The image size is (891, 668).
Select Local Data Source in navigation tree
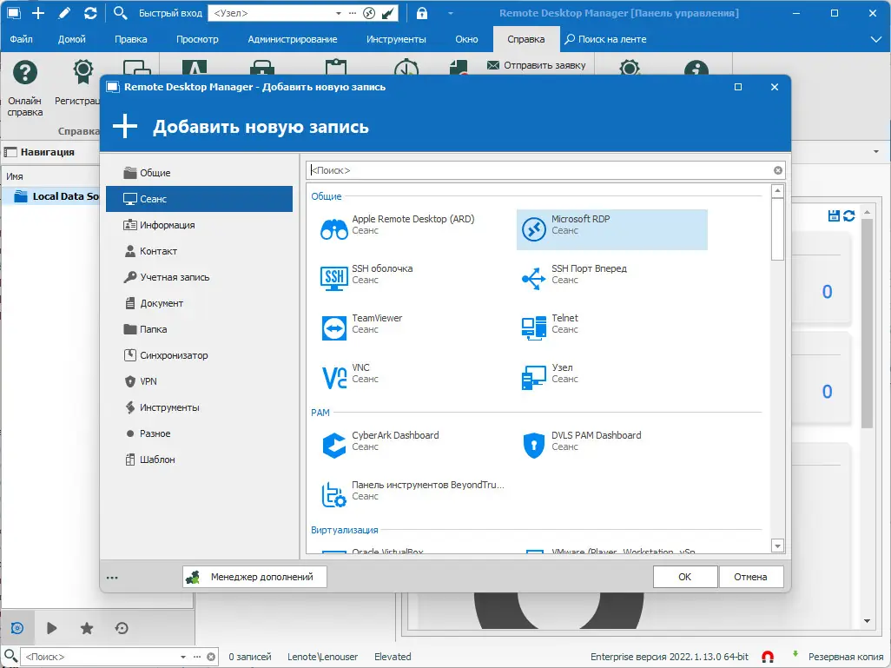point(56,196)
